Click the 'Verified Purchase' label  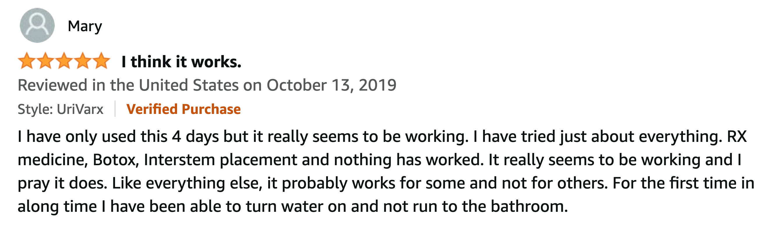(x=183, y=109)
